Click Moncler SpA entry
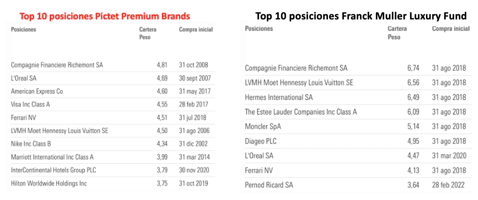 click(x=263, y=127)
